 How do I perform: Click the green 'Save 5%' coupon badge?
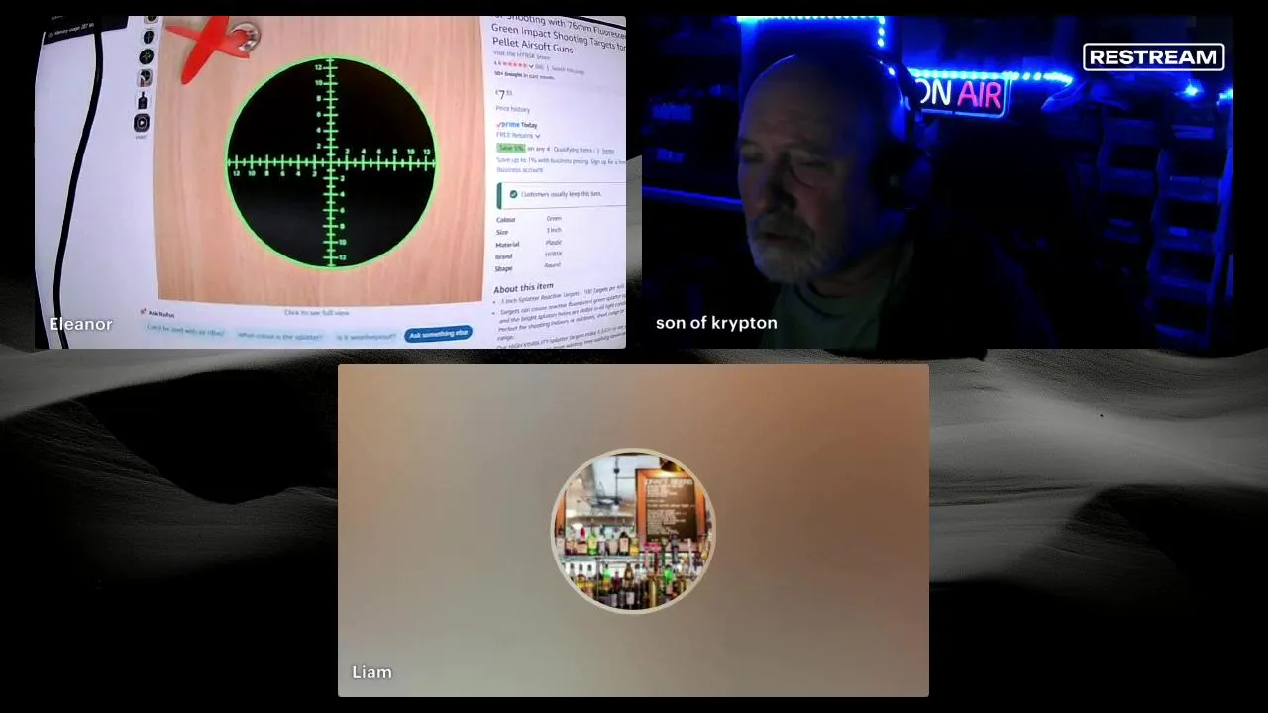click(511, 148)
